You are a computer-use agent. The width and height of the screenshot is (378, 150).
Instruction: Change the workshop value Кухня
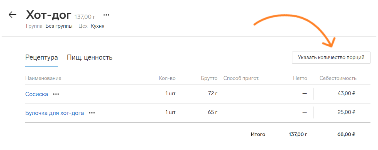click(x=97, y=26)
